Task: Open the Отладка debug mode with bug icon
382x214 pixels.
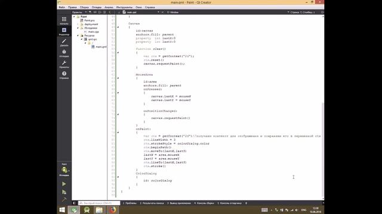Action: [64, 53]
